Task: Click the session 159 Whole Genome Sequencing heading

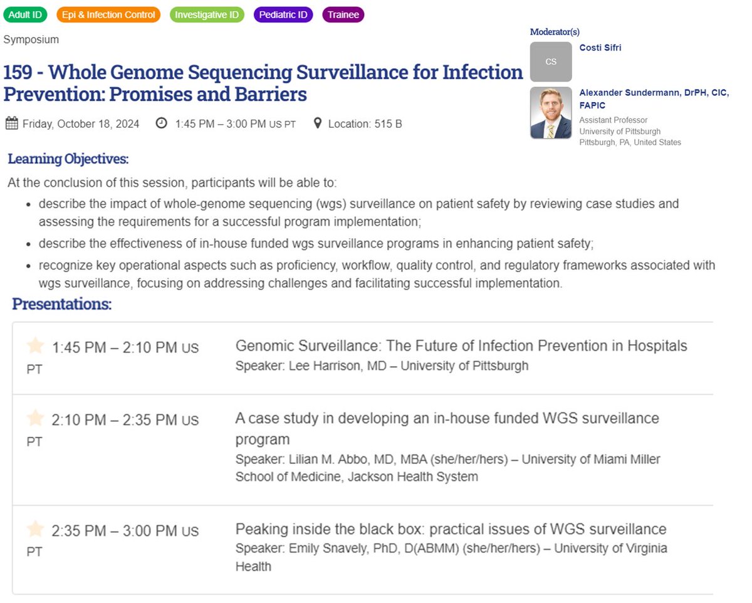Action: (263, 83)
